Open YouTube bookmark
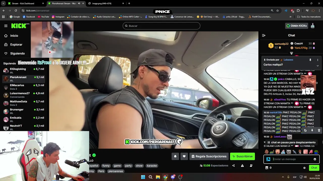Image resolution: width=323 pixels, height=181 pixels. tap(43, 17)
